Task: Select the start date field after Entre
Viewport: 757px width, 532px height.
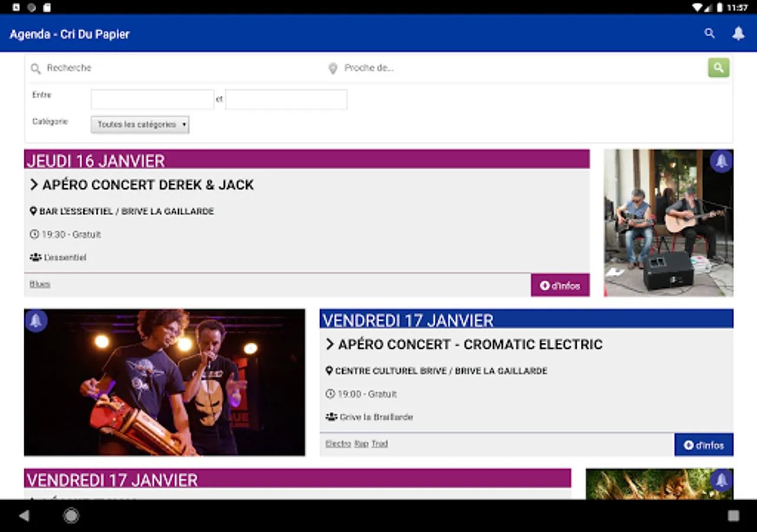Action: pos(153,99)
